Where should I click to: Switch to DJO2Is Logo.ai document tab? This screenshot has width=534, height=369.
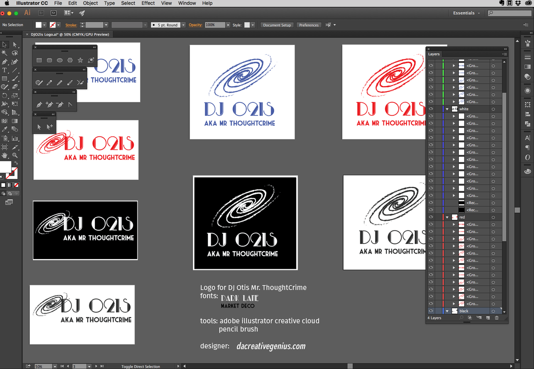click(x=69, y=34)
